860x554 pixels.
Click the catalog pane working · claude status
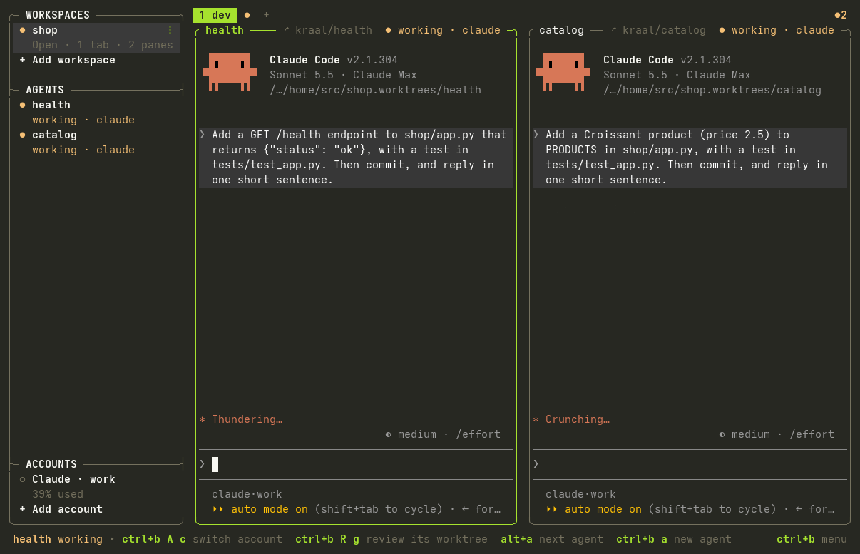pyautogui.click(x=777, y=30)
